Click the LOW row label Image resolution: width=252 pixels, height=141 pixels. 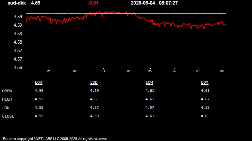(6, 108)
